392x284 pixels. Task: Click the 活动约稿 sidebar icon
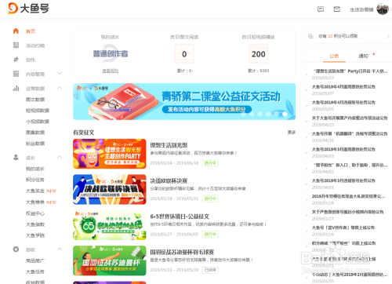16,46
